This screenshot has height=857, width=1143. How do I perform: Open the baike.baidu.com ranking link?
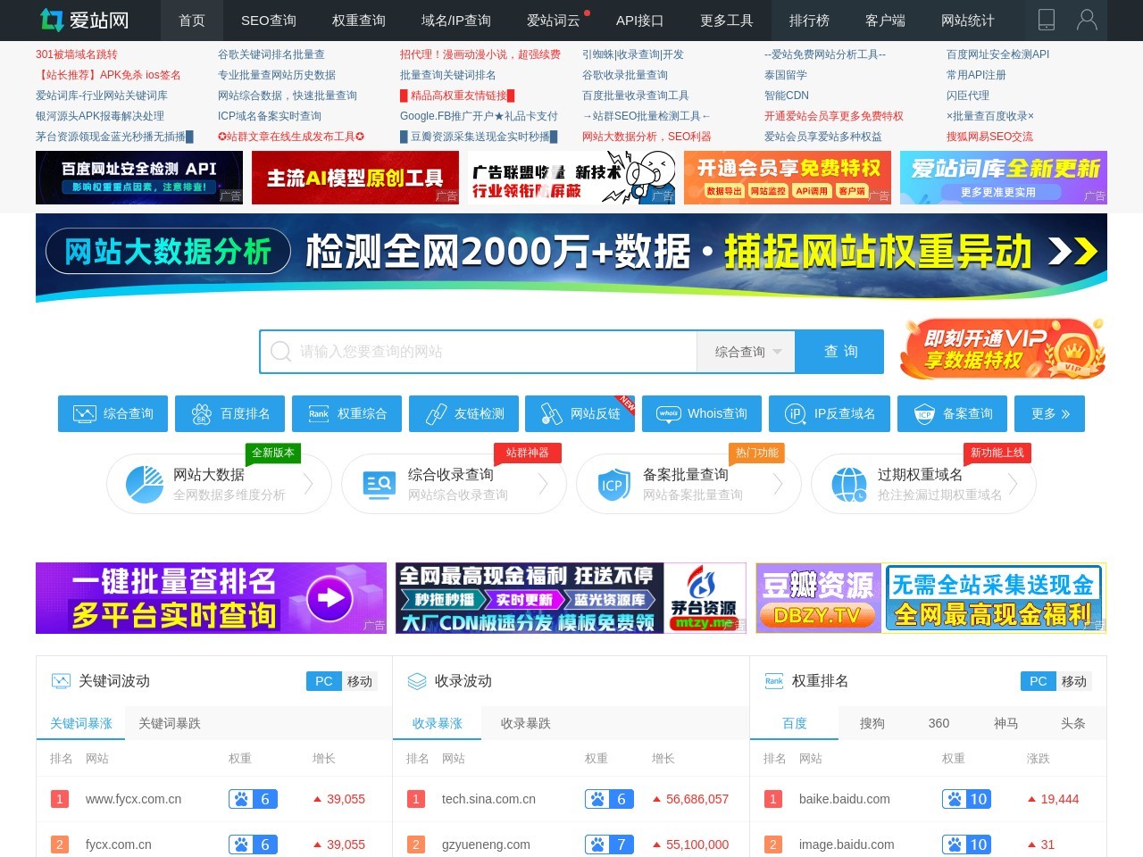845,799
